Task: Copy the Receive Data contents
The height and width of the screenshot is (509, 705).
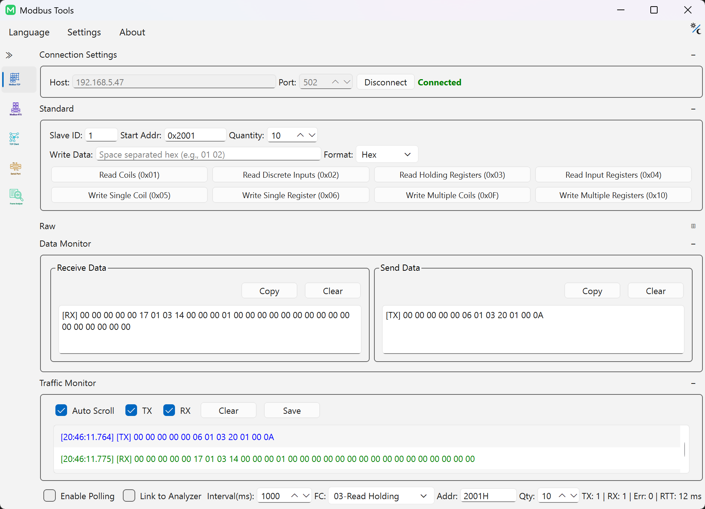Action: (x=269, y=291)
